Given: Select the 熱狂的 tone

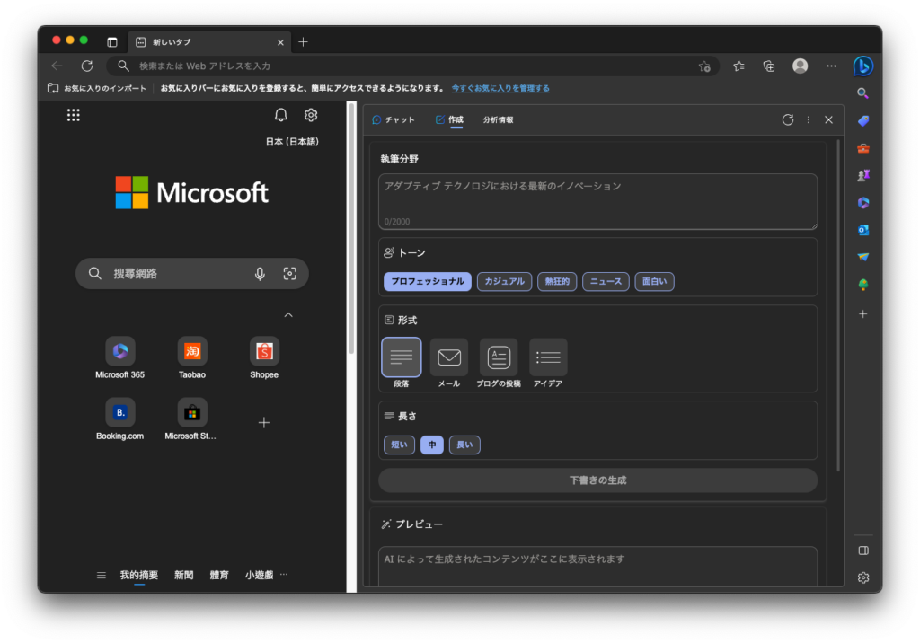Looking at the screenshot, I should point(557,282).
